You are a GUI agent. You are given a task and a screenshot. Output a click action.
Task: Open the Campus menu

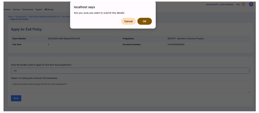pyautogui.click(x=16, y=9)
